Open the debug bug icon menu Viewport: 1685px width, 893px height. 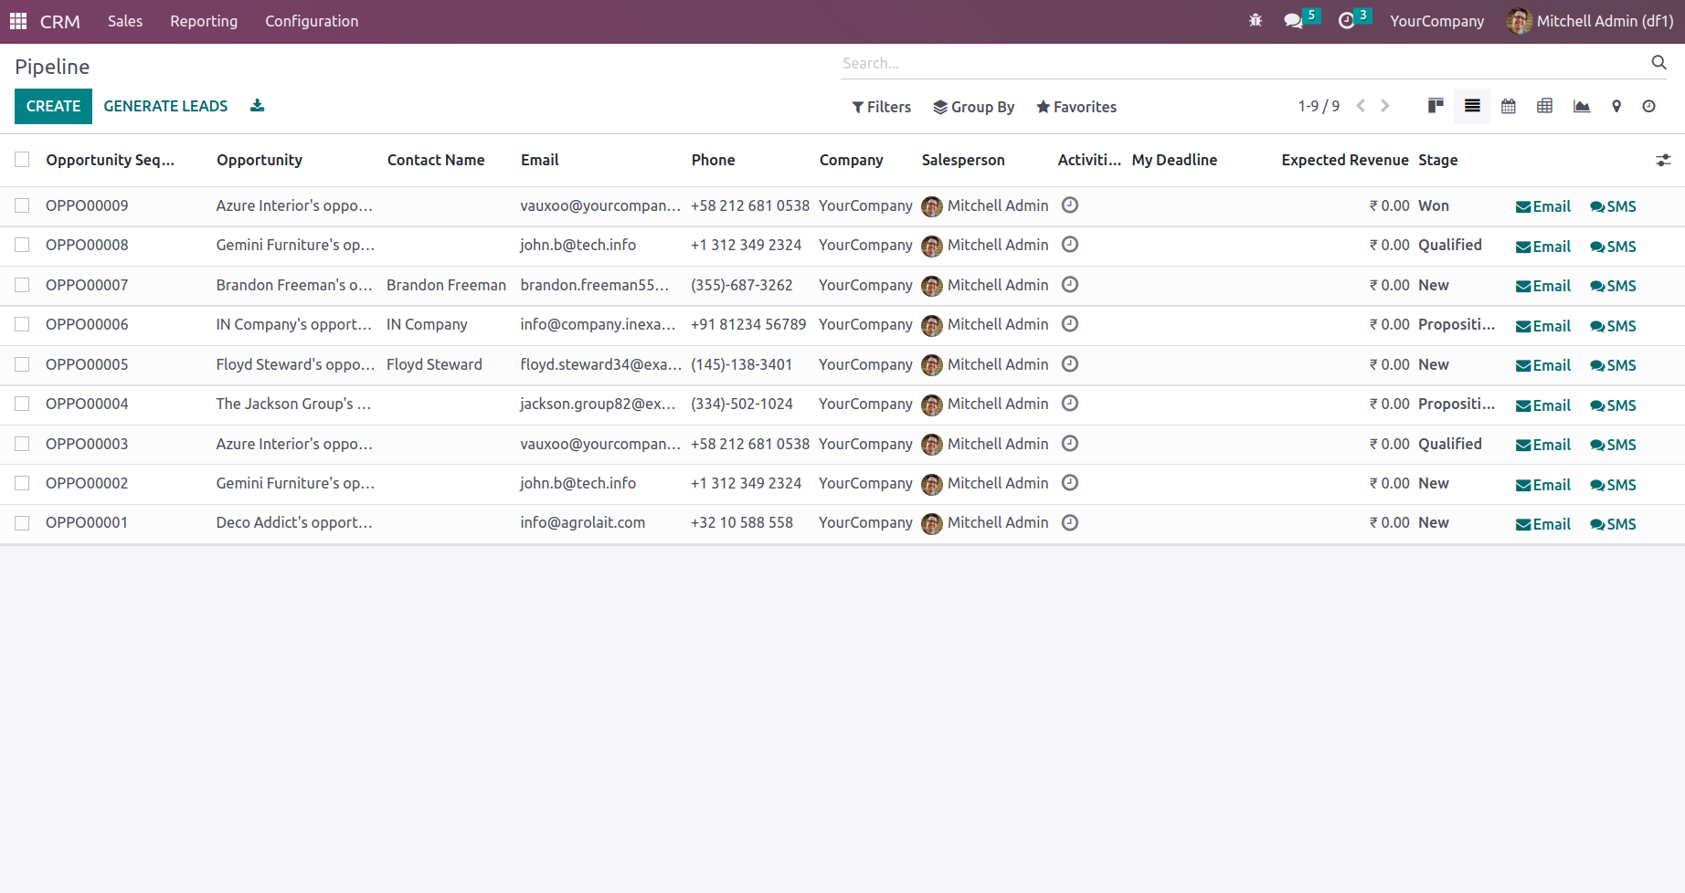(x=1256, y=20)
